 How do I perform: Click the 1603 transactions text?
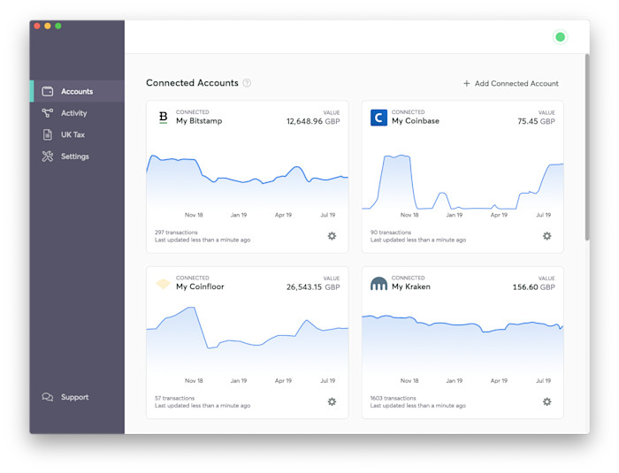tap(393, 398)
